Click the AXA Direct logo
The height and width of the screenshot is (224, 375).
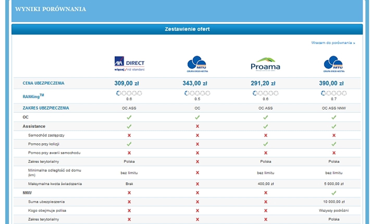[x=129, y=64]
